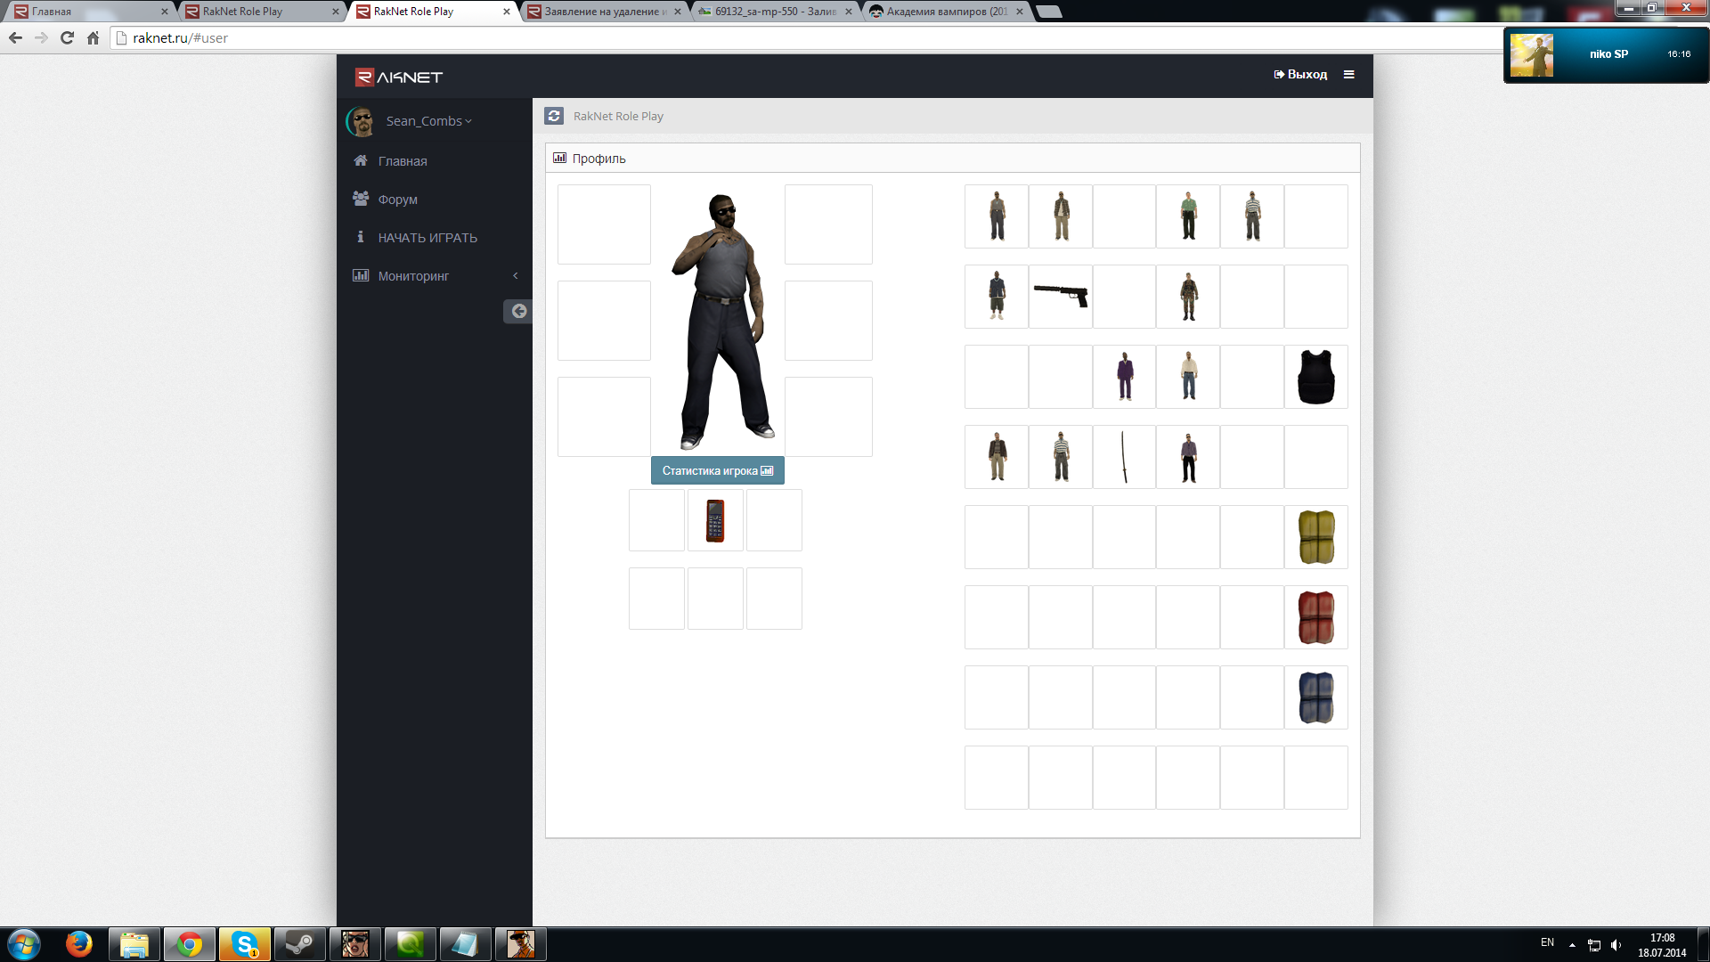Open the Sean_Combs user dropdown

pyautogui.click(x=428, y=121)
